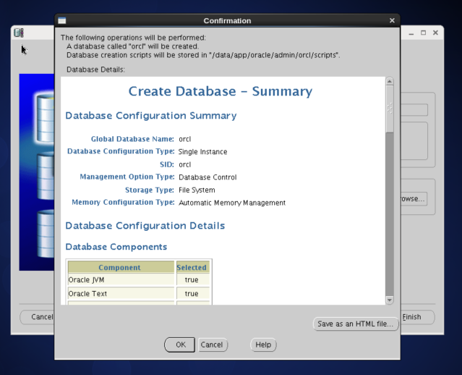Click Finish in the background wizard window
Screen dimensions: 462x375
(418, 317)
